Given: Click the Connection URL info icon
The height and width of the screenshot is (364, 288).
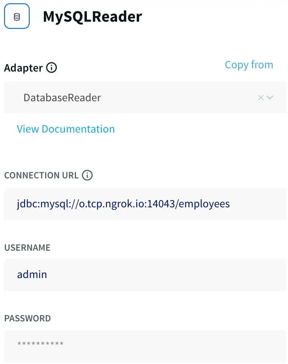Looking at the screenshot, I should pos(87,175).
